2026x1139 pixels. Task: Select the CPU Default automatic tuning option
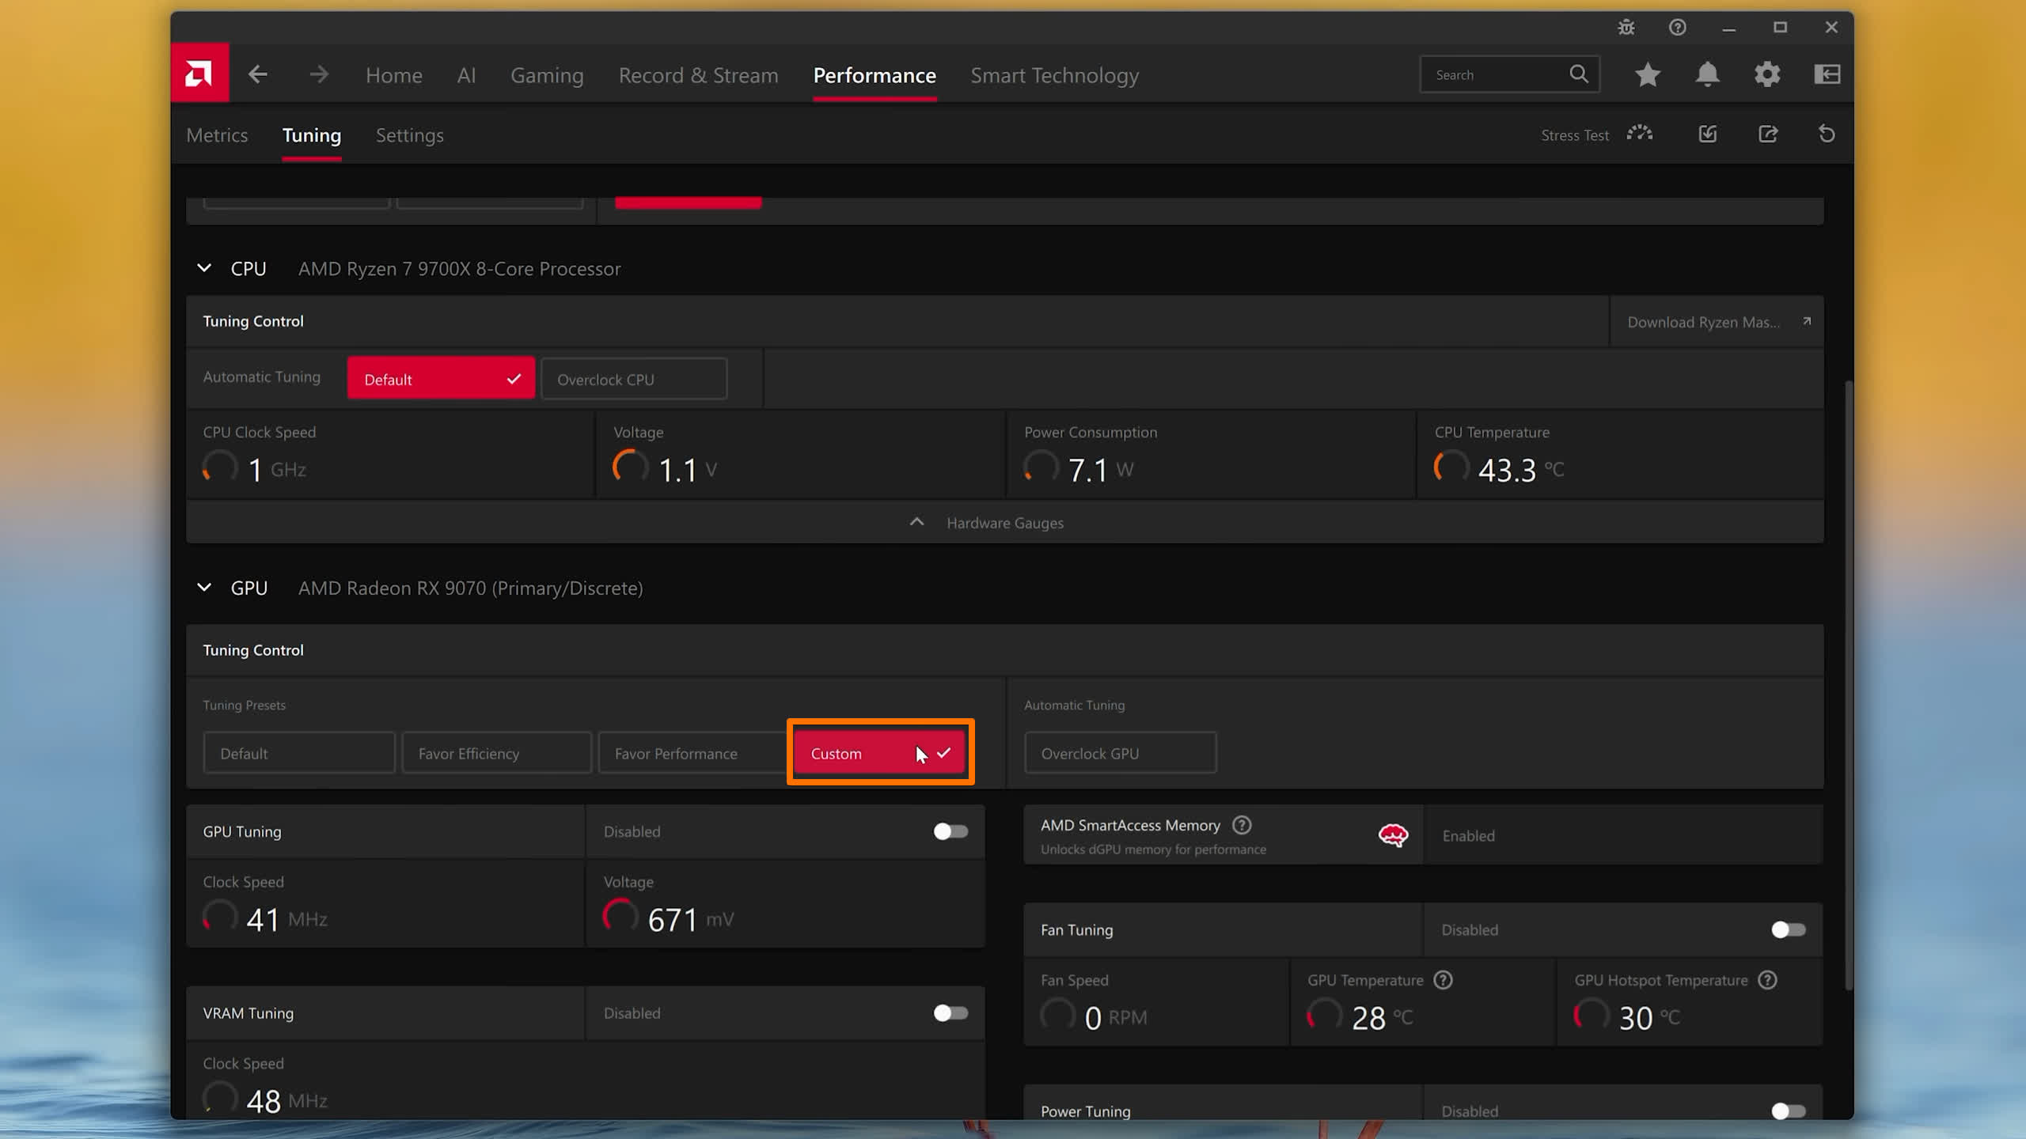pyautogui.click(x=441, y=379)
